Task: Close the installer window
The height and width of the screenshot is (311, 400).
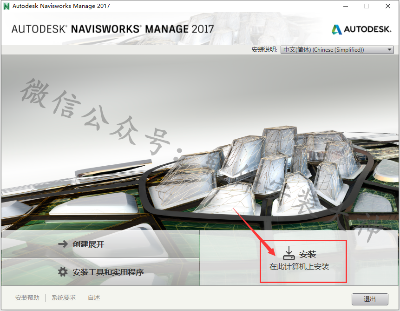Action: tap(388, 6)
